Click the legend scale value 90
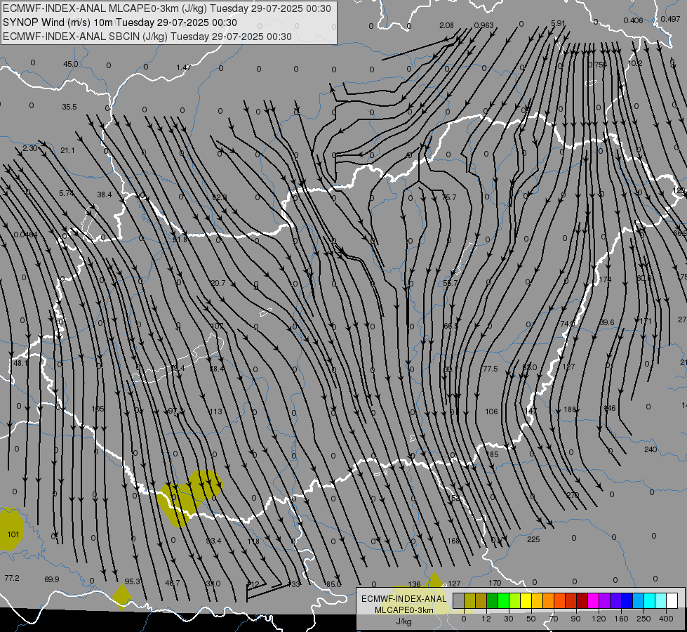The width and height of the screenshot is (687, 632). (575, 619)
